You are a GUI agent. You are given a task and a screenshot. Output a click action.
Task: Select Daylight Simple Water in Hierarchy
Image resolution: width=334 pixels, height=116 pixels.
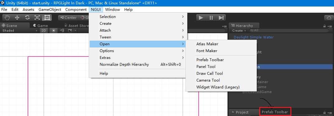253,37
